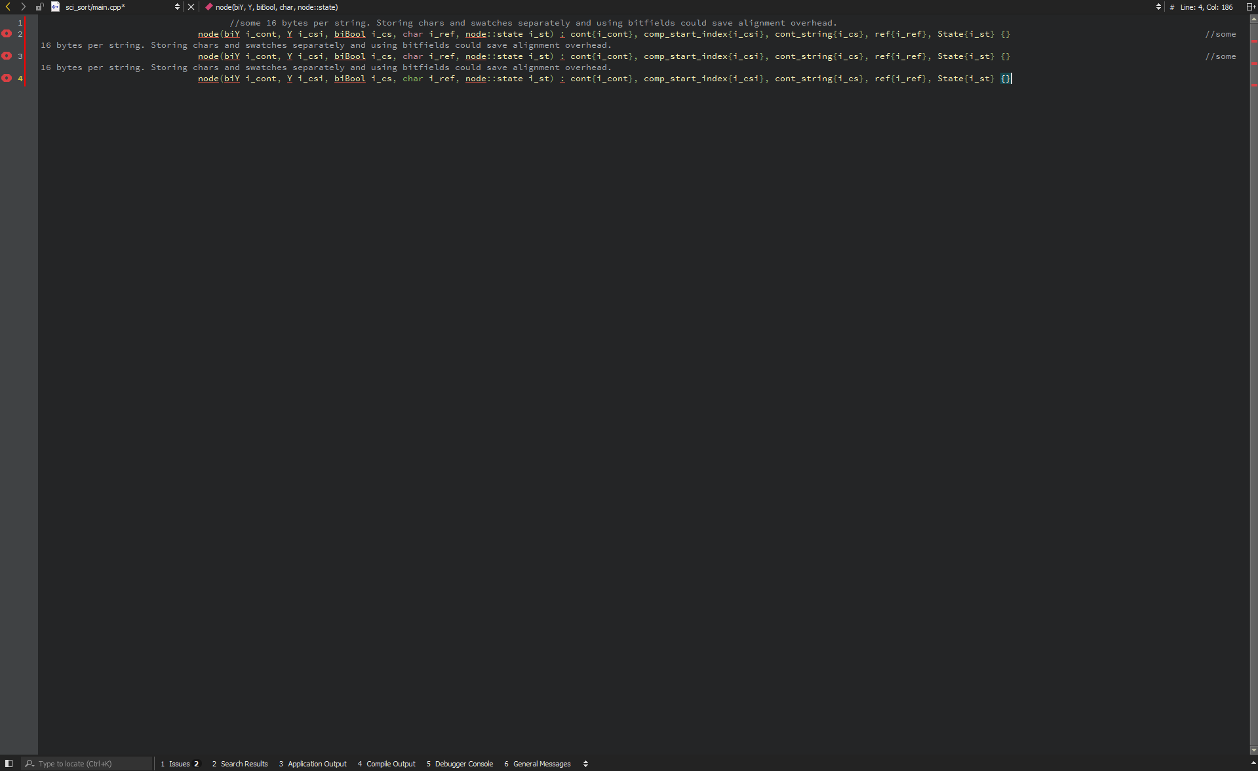Click the error marker on line 4
The width and height of the screenshot is (1258, 771).
point(7,78)
